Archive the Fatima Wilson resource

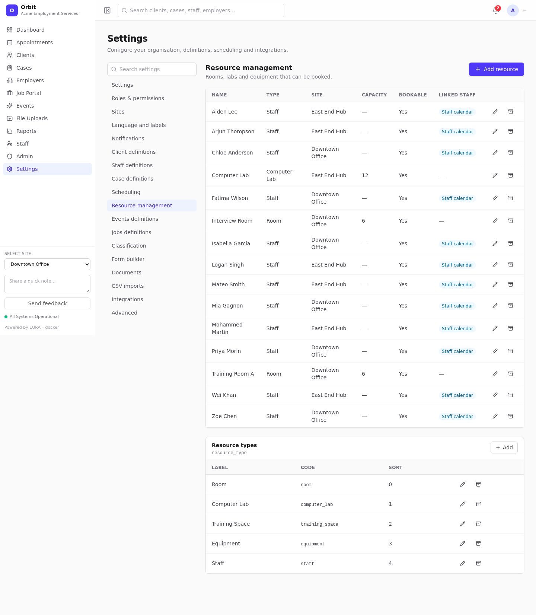[511, 198]
